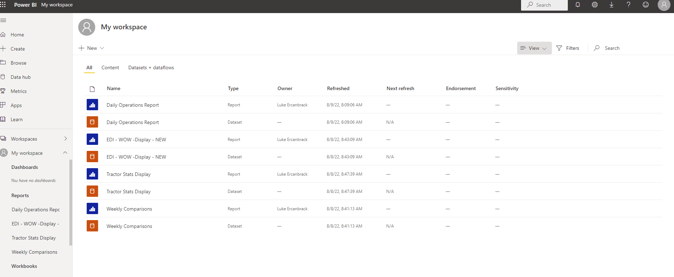Toggle the hamburger navigation menu

[x=3, y=20]
